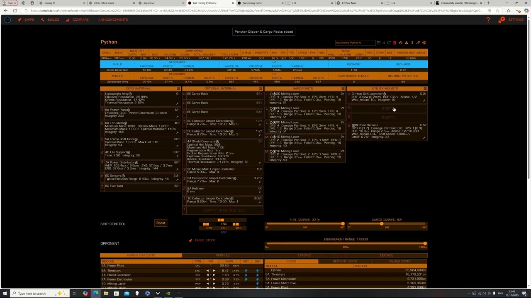The height and width of the screenshot is (298, 531).
Task: Toggle deployed power for 4A Shield Generator
Action: pyautogui.click(x=257, y=275)
